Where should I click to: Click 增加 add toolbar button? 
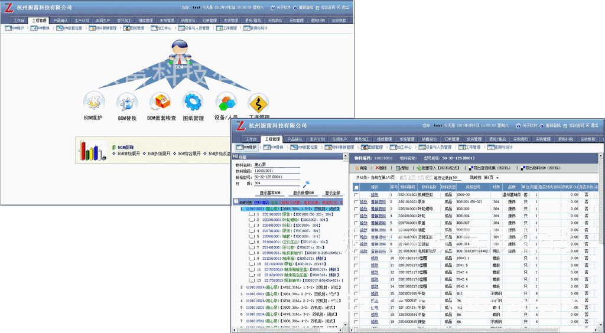(402, 168)
